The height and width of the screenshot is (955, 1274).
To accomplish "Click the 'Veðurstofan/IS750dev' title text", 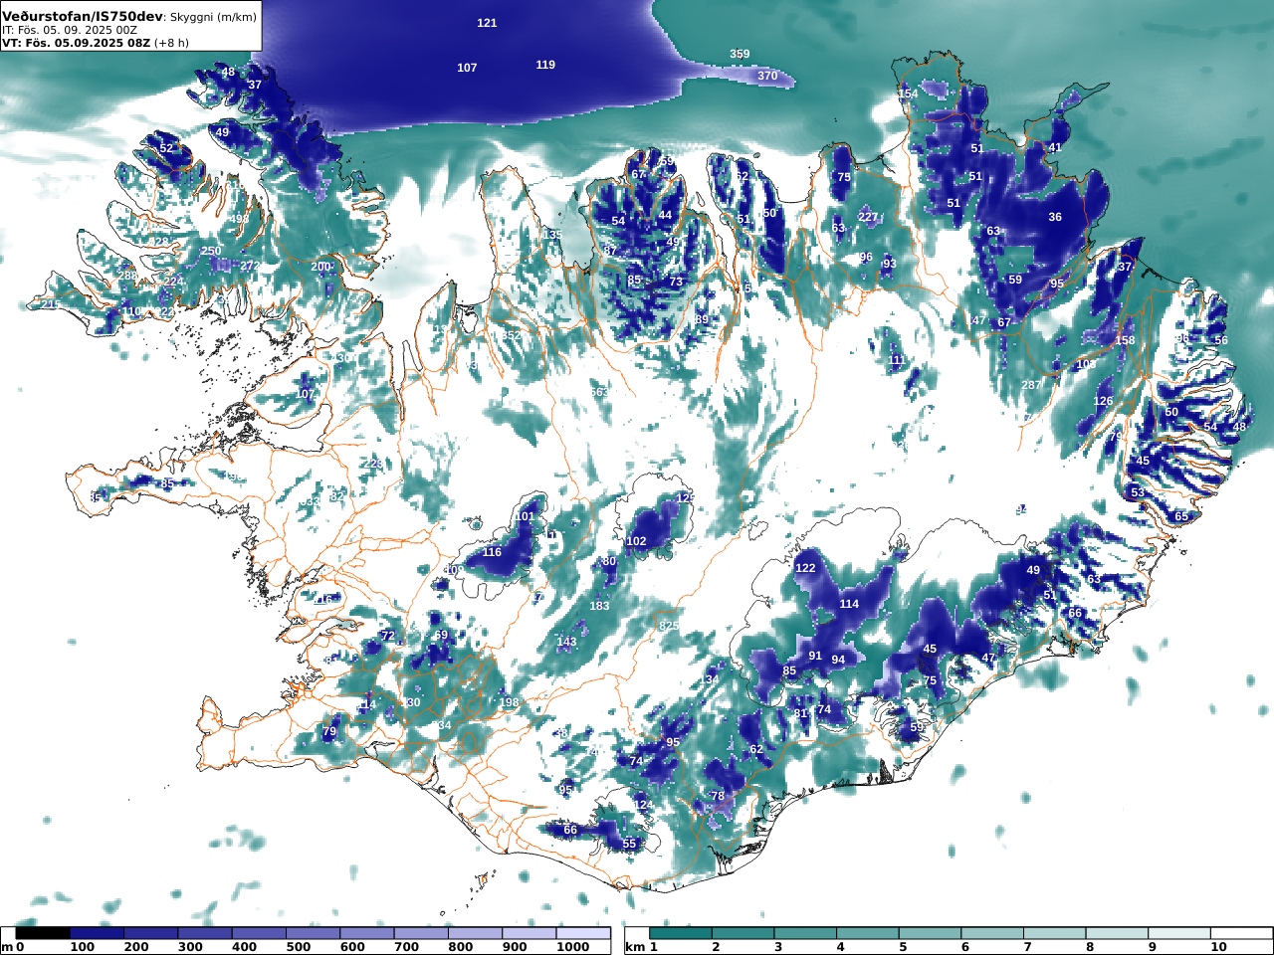I will tap(82, 17).
